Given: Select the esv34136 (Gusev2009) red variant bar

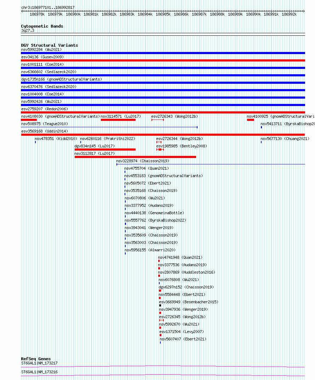Looking at the screenshot, I should [x=163, y=60].
